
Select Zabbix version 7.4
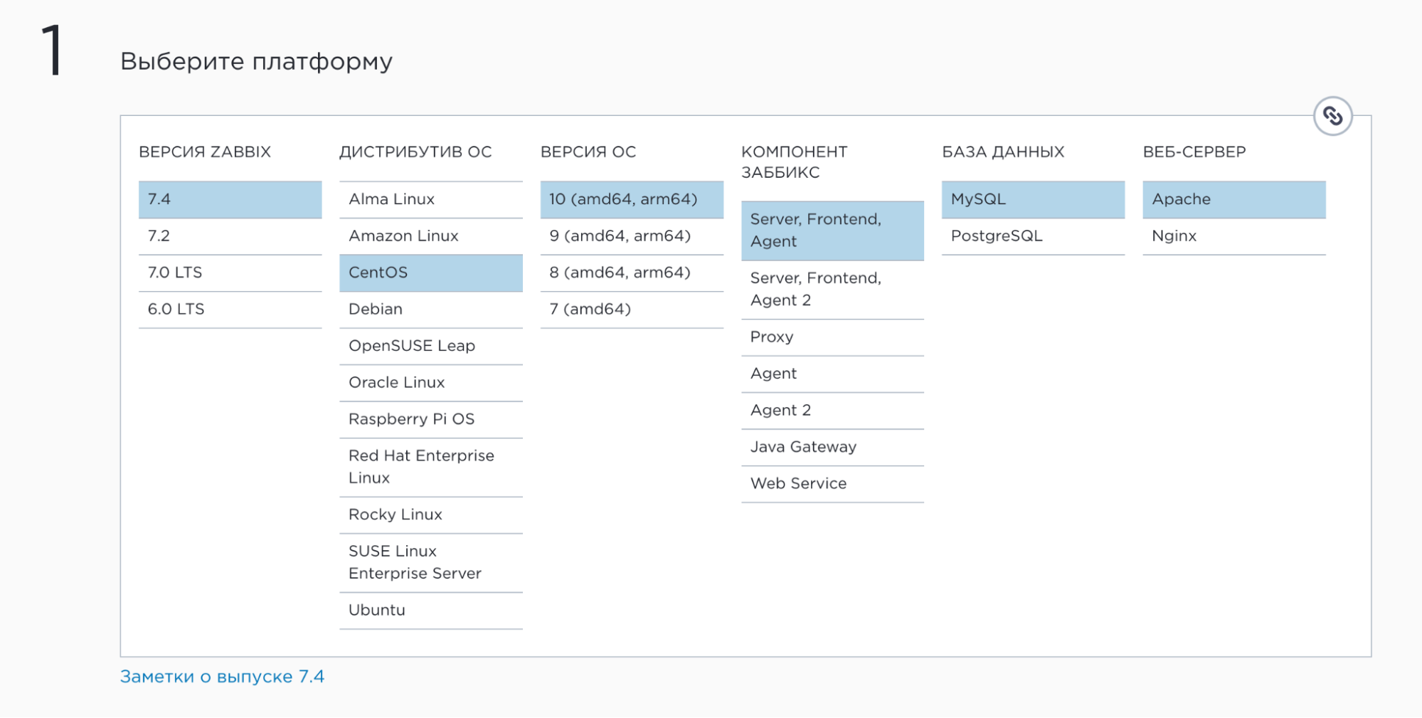pyautogui.click(x=230, y=199)
